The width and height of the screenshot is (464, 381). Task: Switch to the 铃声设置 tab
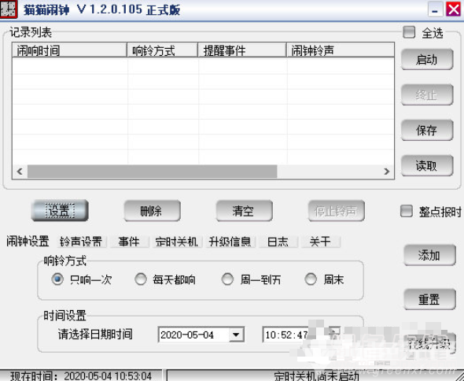[81, 242]
